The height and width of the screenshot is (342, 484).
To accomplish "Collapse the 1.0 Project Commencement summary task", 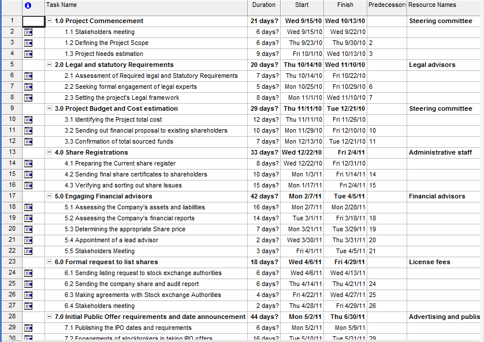I will pos(50,21).
